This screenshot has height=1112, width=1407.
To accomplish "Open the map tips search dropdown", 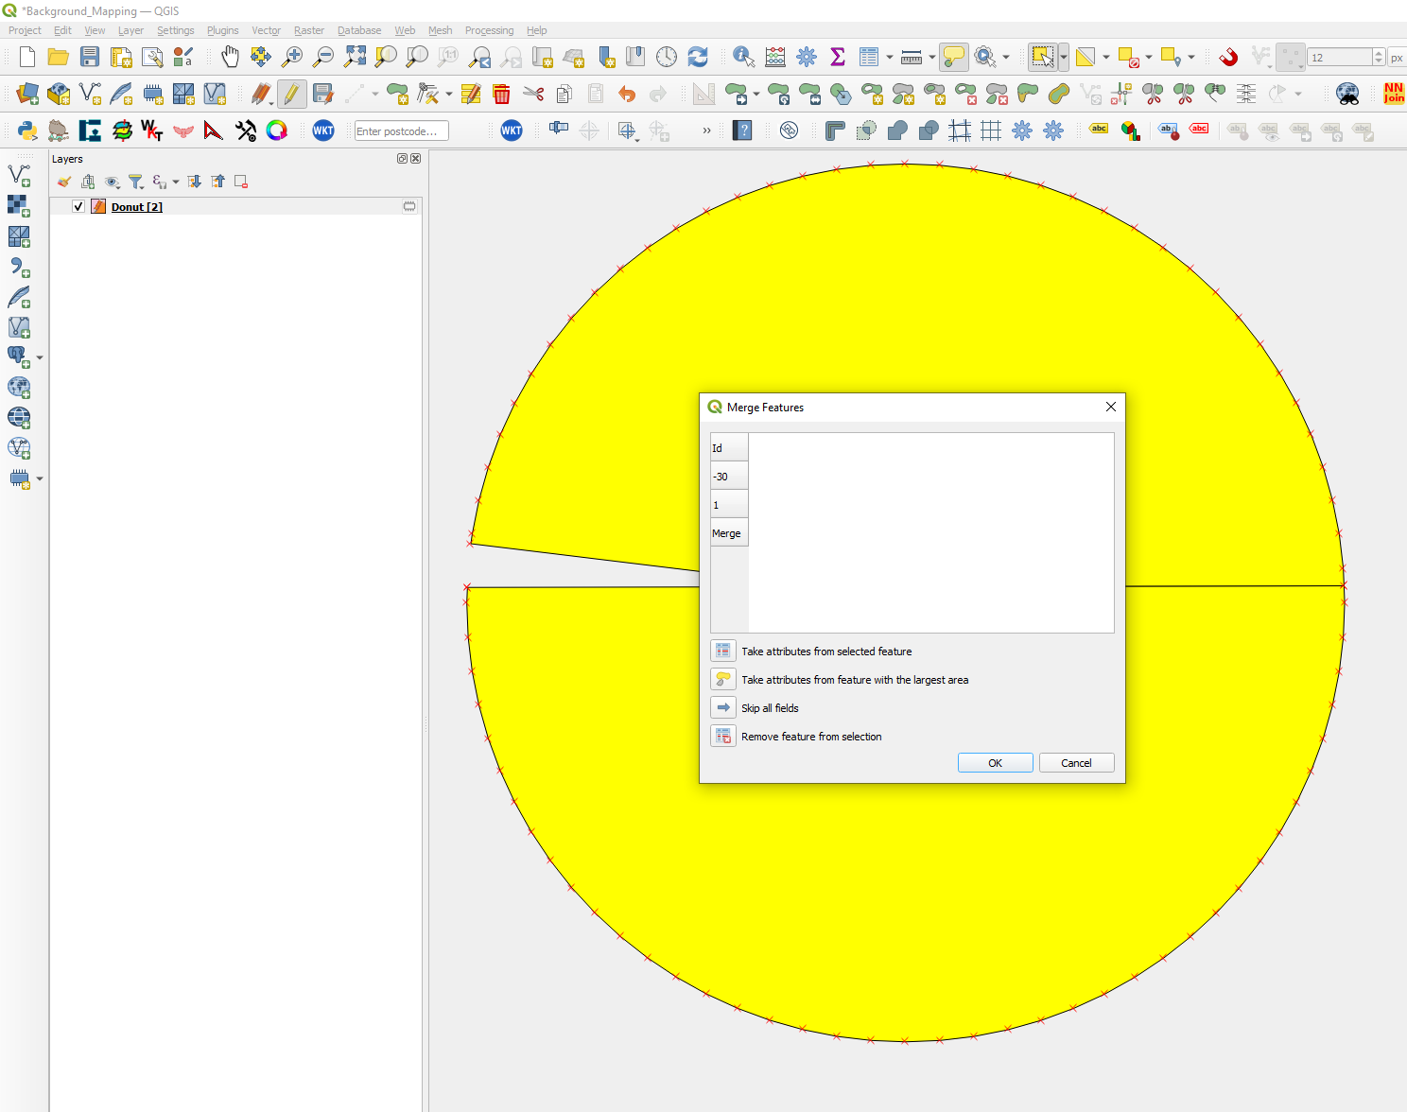I will (1004, 57).
